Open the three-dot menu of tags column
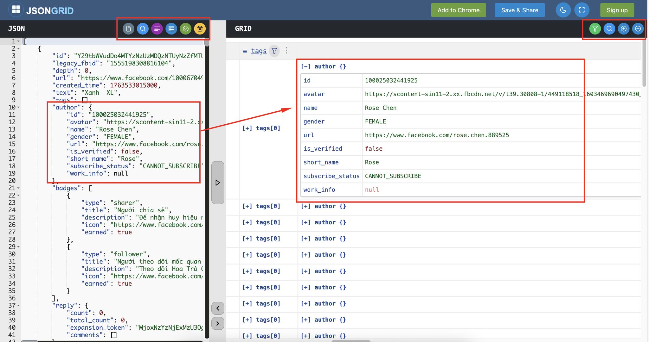Screen dimensions: 649x342 [286, 51]
